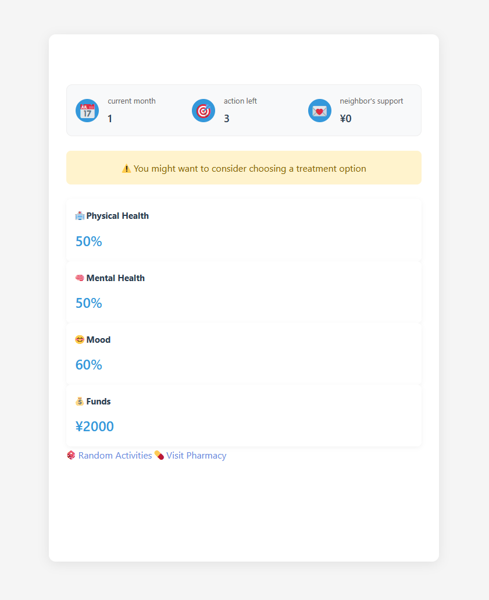Viewport: 489px width, 600px height.
Task: Click the dice icon for Random Activities
Action: tap(71, 455)
